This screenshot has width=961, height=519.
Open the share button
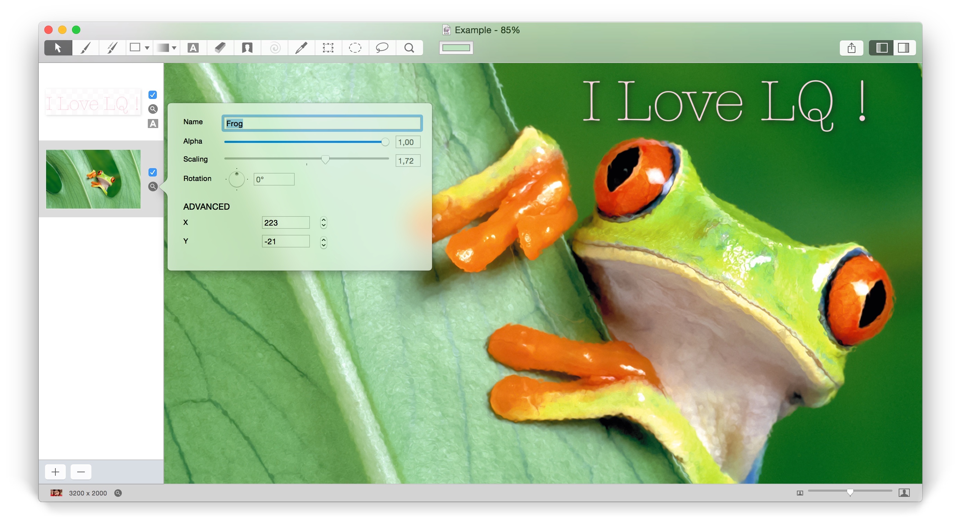pyautogui.click(x=851, y=48)
